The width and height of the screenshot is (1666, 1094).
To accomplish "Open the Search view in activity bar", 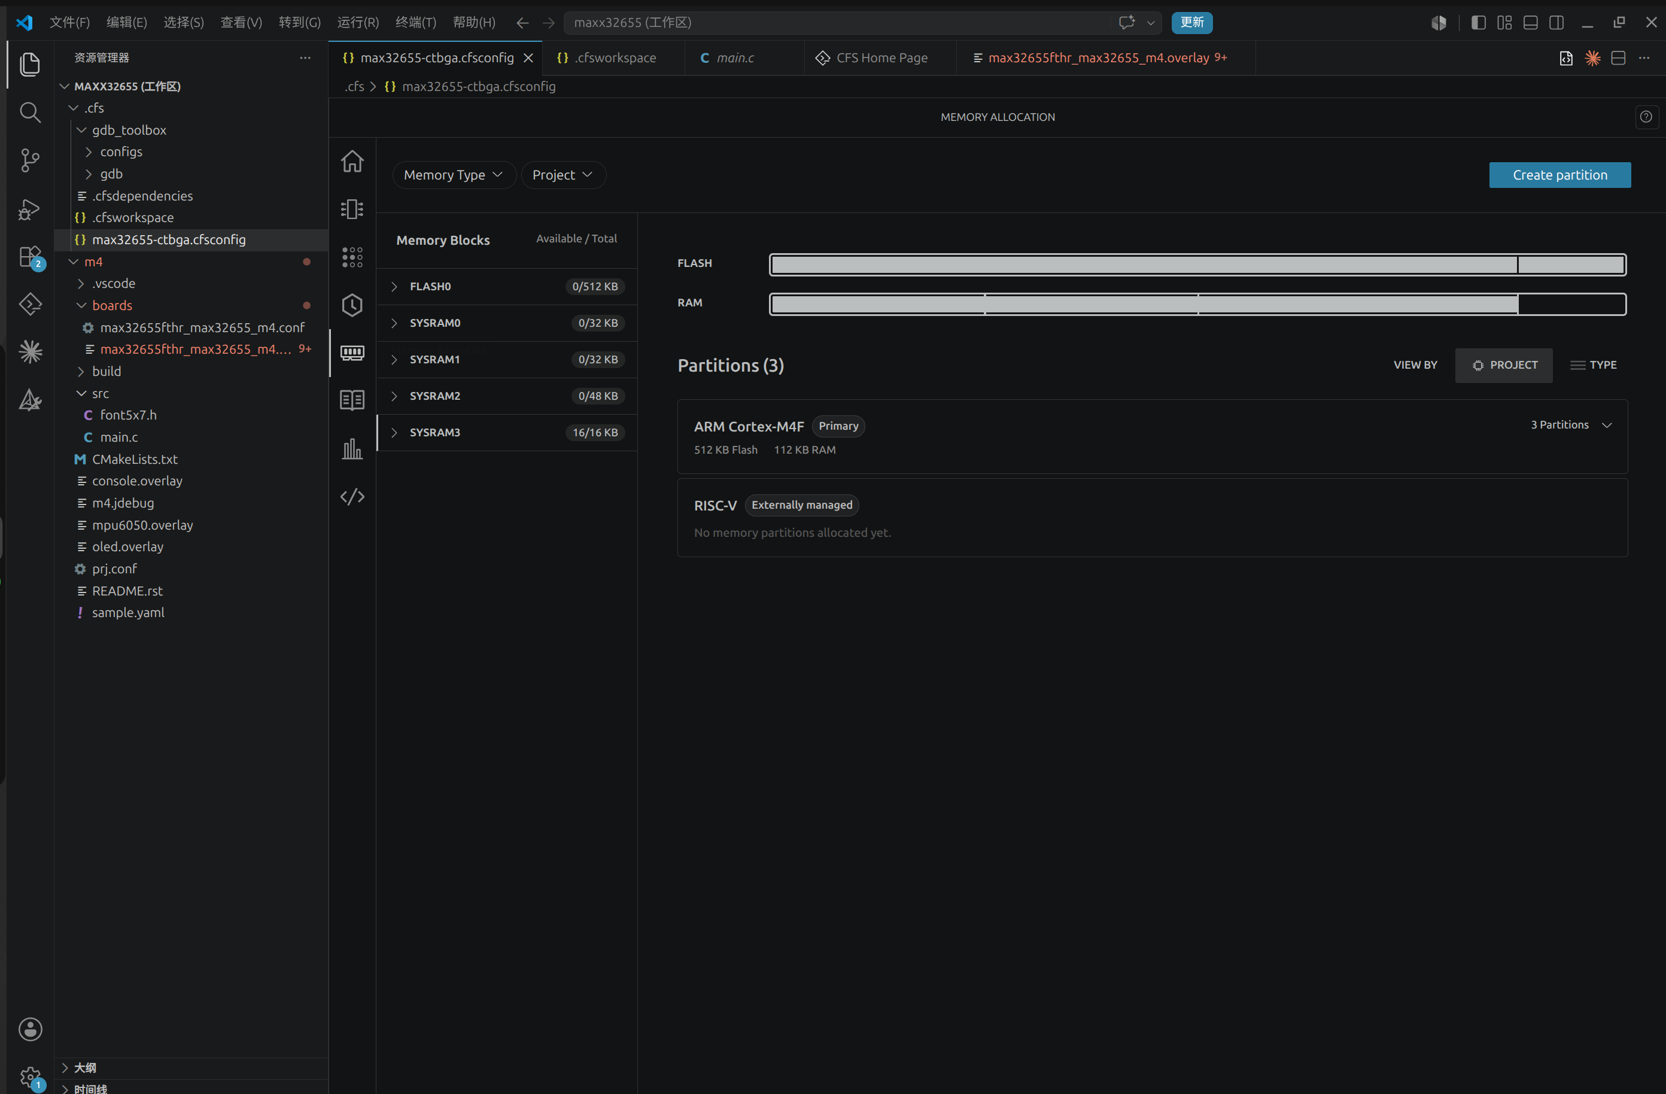I will [30, 112].
